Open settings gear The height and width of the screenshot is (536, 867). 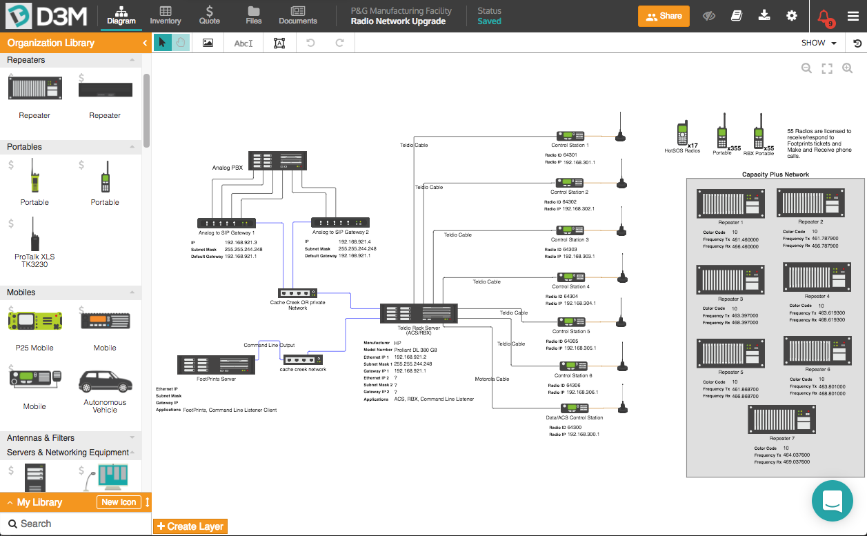click(792, 16)
